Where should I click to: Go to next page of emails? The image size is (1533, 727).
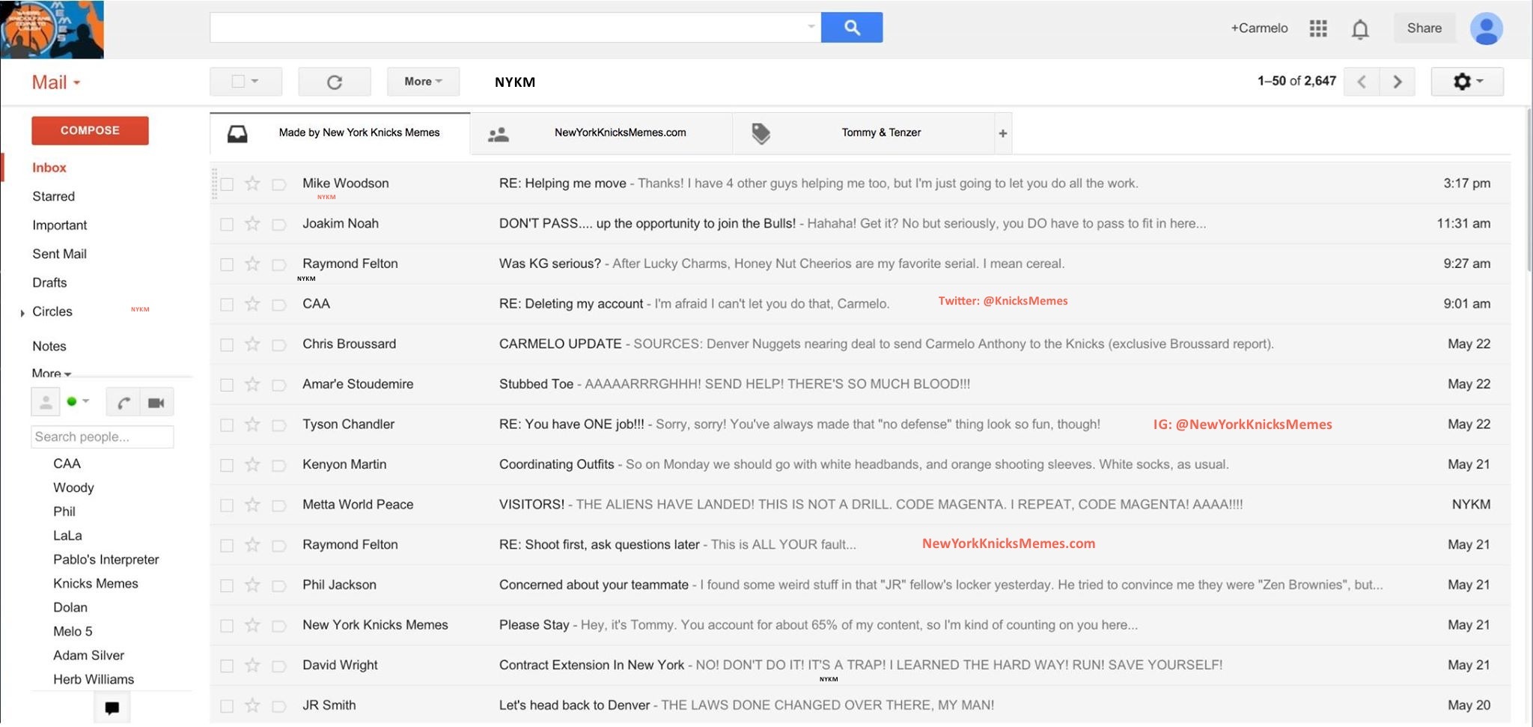pyautogui.click(x=1397, y=82)
